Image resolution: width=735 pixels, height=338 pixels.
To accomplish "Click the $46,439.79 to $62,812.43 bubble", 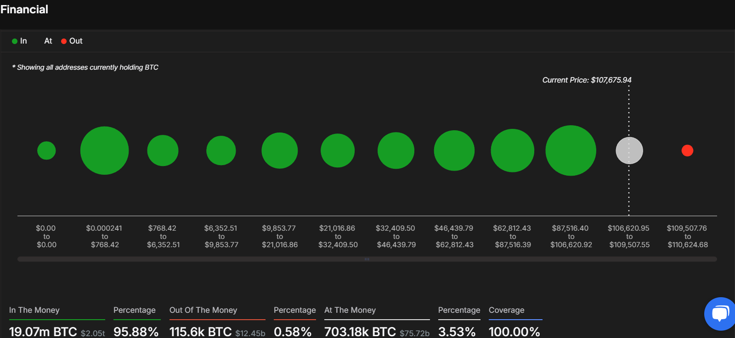I will (454, 150).
